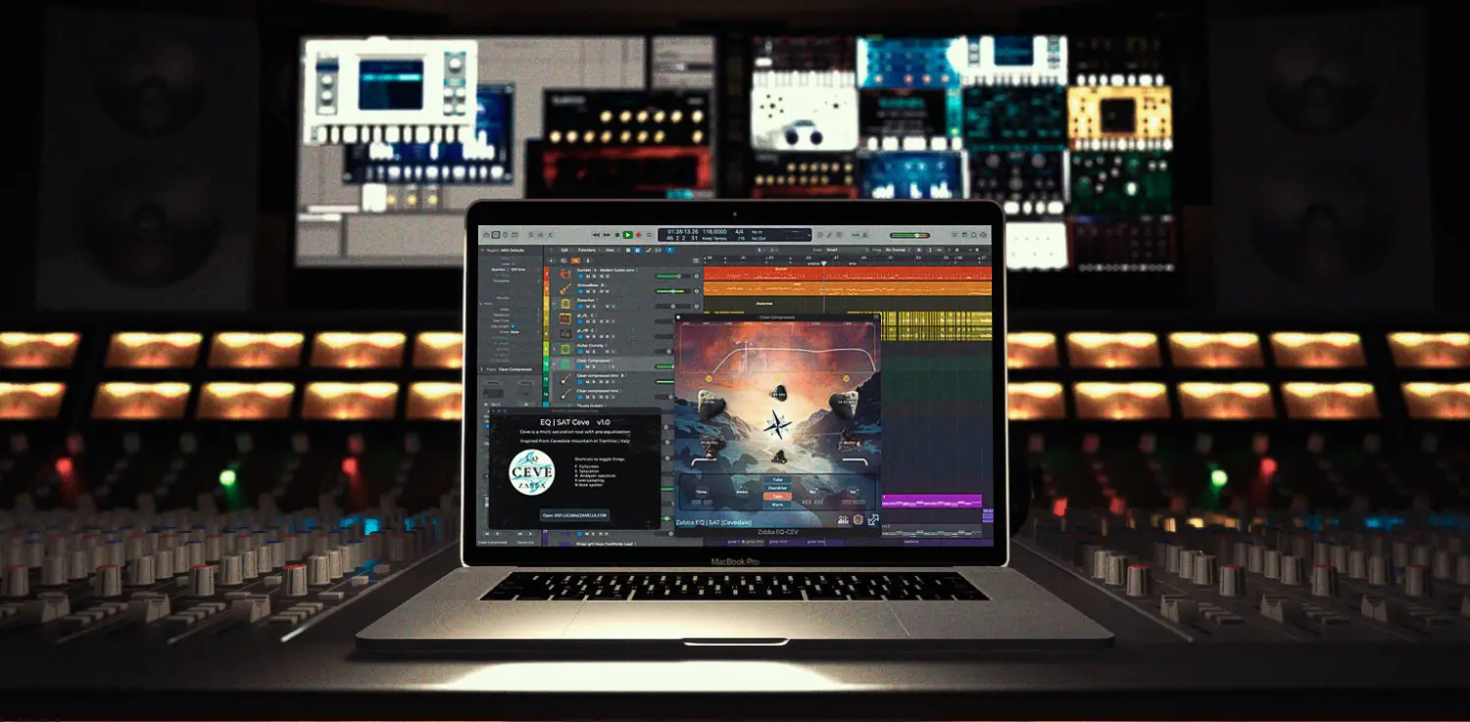Open the Edit menu in tracks area

tap(563, 250)
